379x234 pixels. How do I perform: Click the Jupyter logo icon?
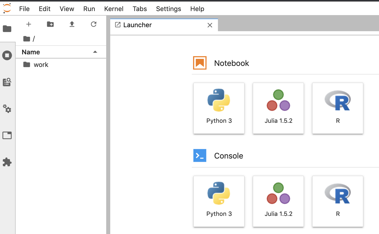[7, 8]
